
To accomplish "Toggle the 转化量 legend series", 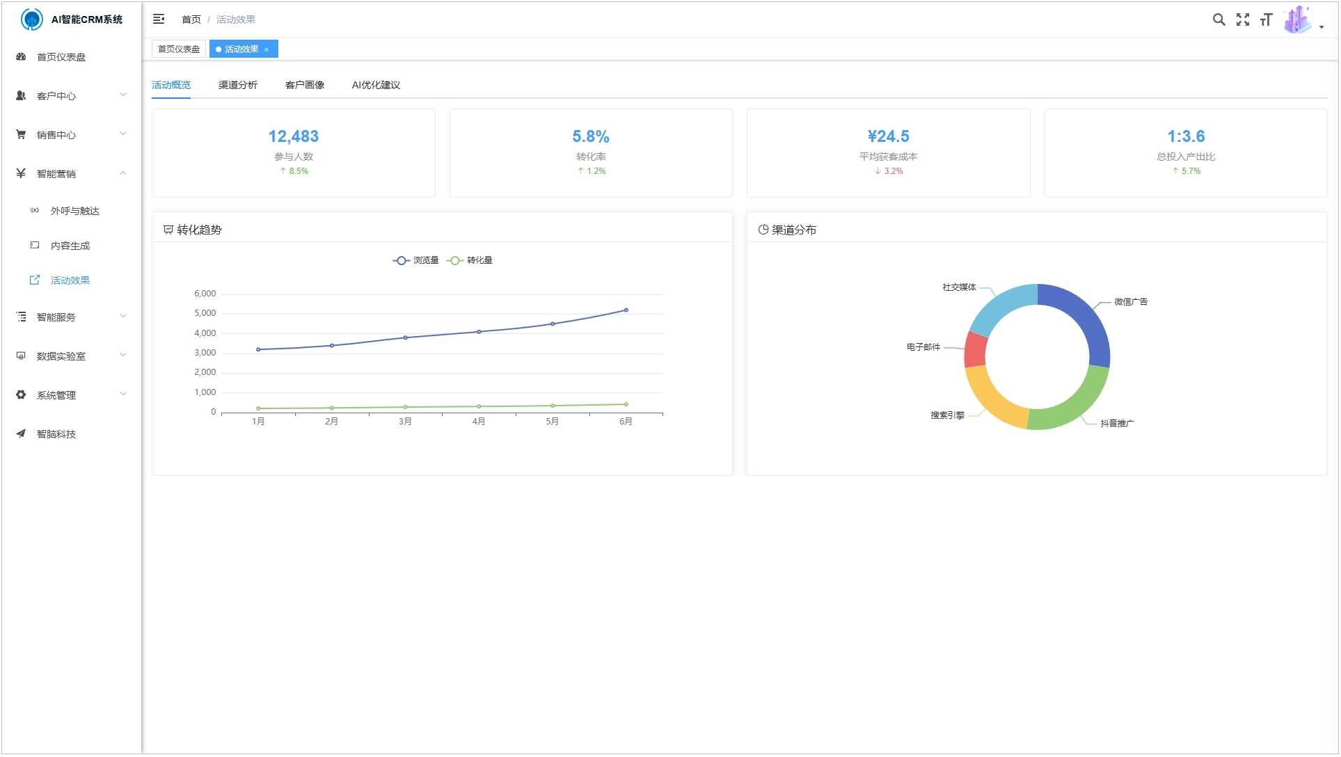I will (470, 260).
